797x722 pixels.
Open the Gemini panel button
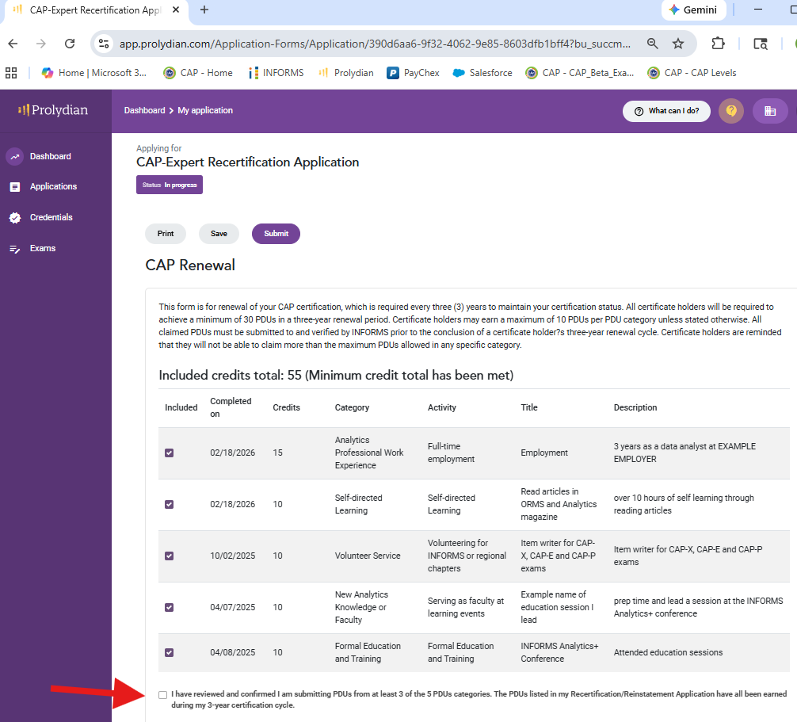(692, 10)
